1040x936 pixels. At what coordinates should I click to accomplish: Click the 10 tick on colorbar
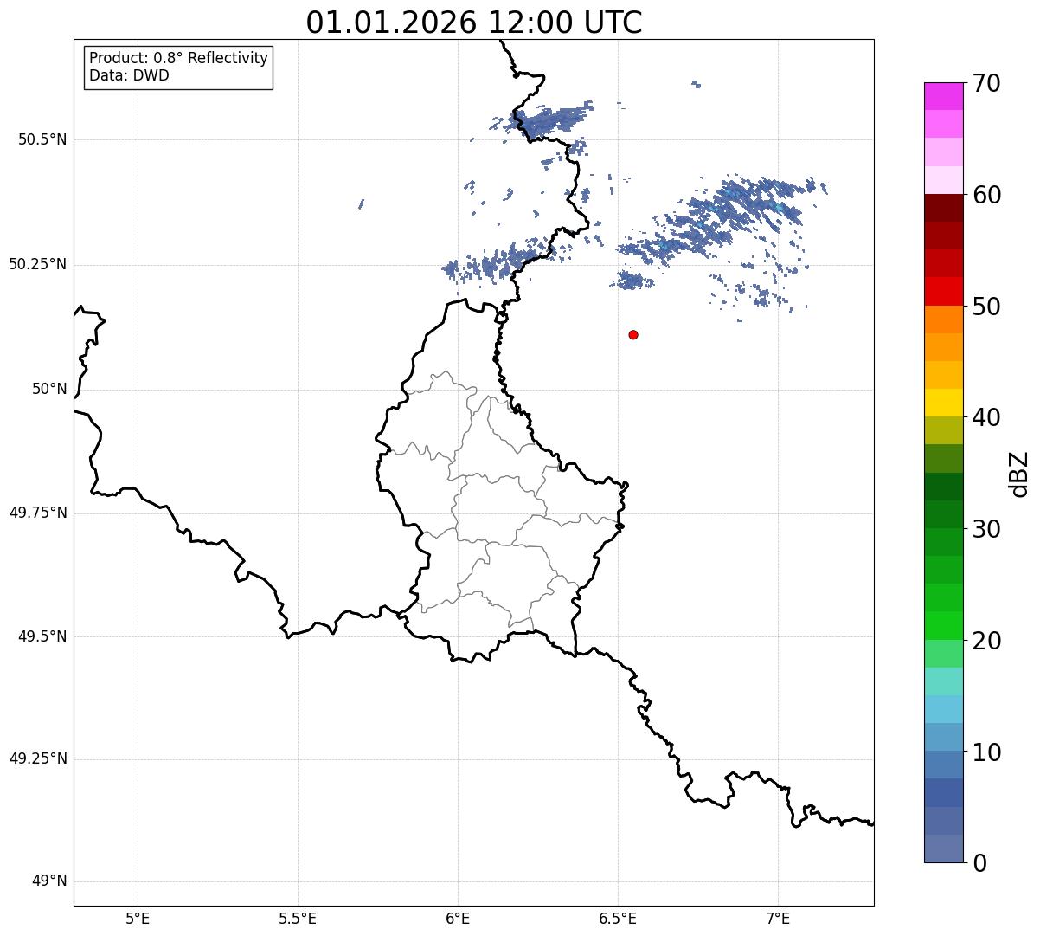click(x=988, y=752)
